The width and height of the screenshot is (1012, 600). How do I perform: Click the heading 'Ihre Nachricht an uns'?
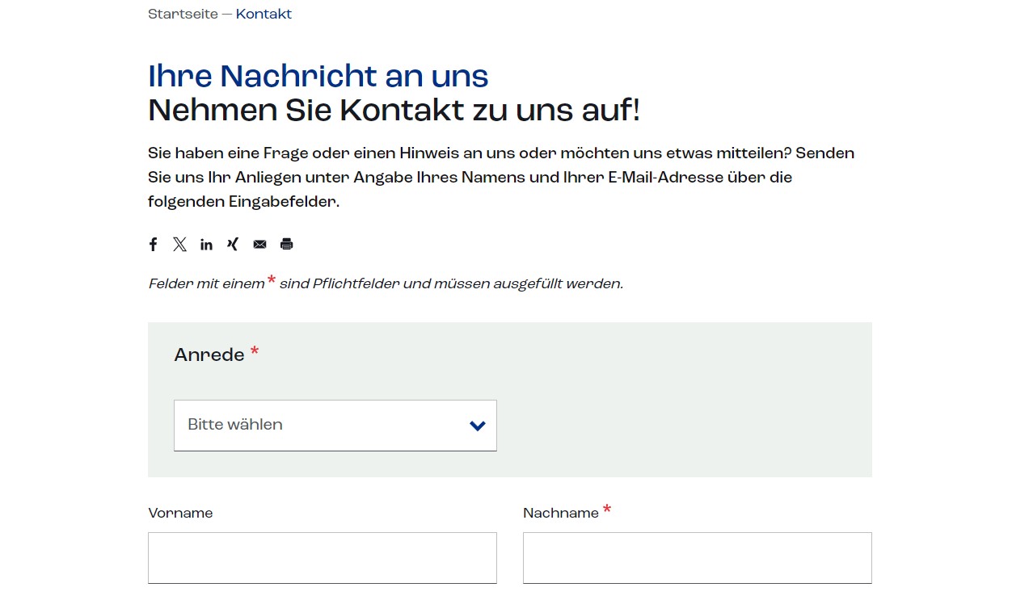click(318, 76)
